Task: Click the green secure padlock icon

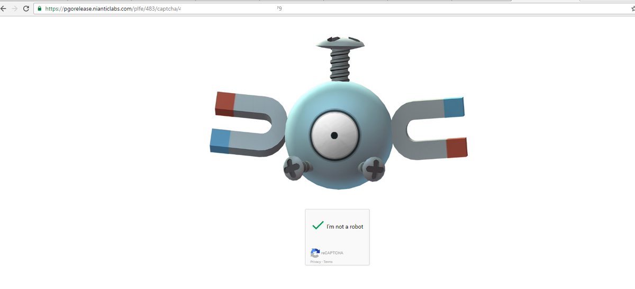Action: [39, 9]
